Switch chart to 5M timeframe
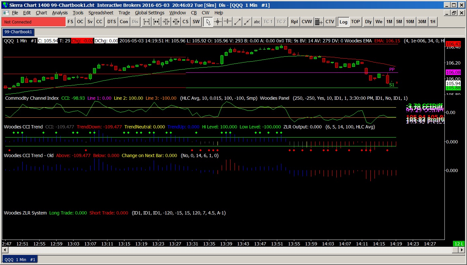Image resolution: width=467 pixels, height=265 pixels. click(x=399, y=22)
